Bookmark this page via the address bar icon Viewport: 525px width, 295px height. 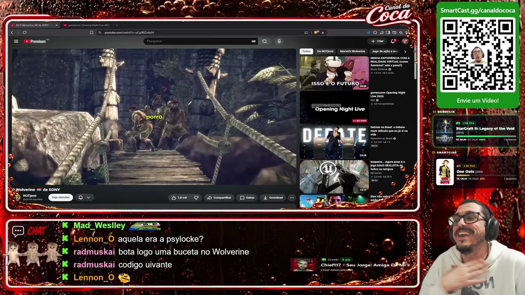pos(91,32)
